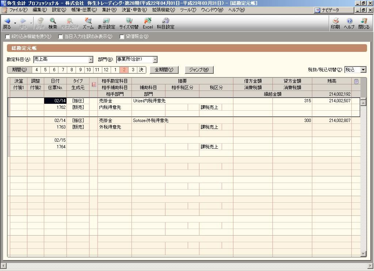Open 科目設定 (Account settings)
The image size is (374, 271).
[x=165, y=23]
